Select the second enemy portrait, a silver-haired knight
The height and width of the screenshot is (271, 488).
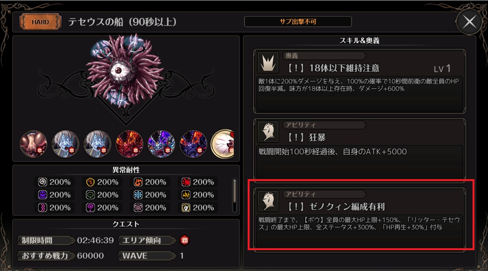coord(66,144)
